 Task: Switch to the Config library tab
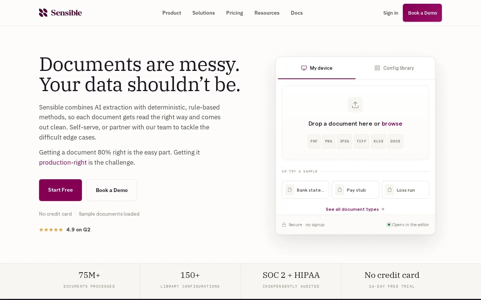pyautogui.click(x=394, y=68)
